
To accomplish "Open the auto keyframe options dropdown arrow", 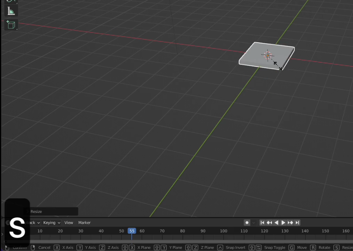I will tap(254, 223).
